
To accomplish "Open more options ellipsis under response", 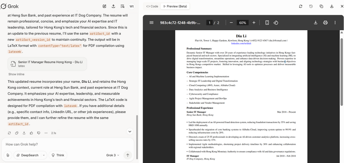I will 46,133.
